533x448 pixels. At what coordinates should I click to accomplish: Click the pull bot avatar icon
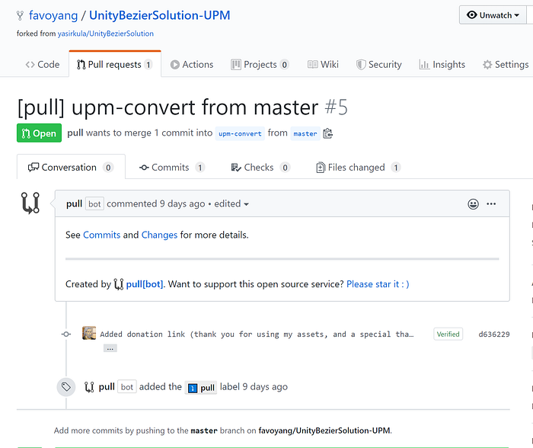tap(30, 203)
